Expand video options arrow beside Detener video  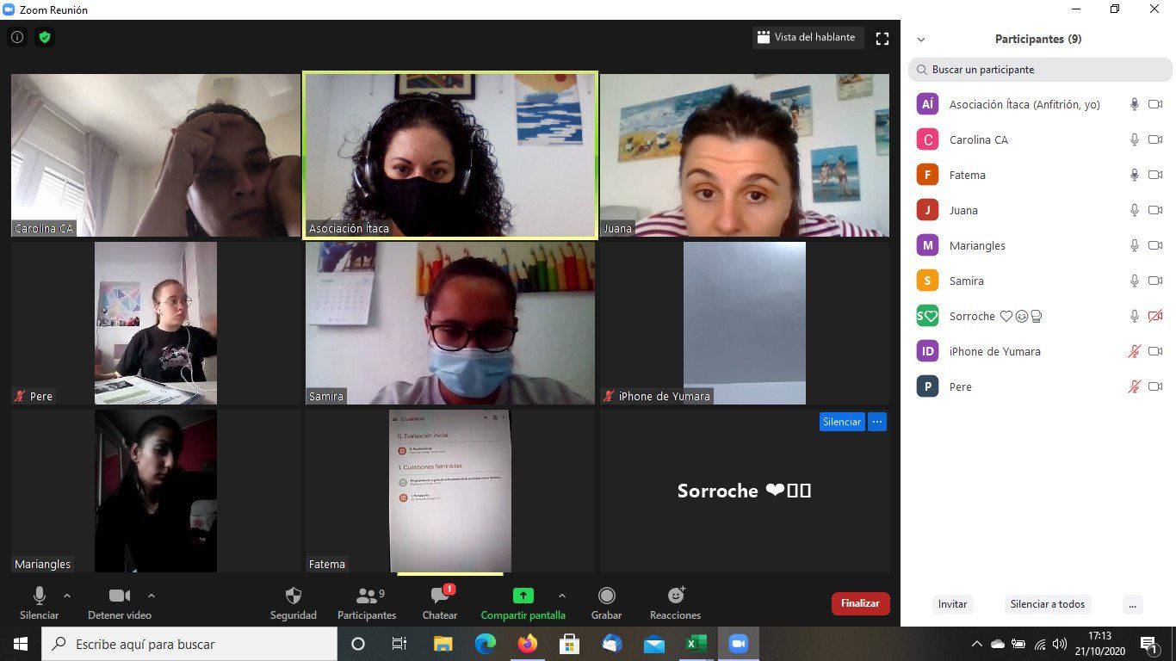point(152,595)
